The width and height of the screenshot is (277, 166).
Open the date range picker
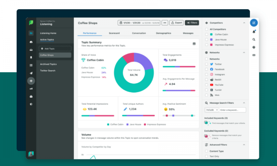point(139,23)
